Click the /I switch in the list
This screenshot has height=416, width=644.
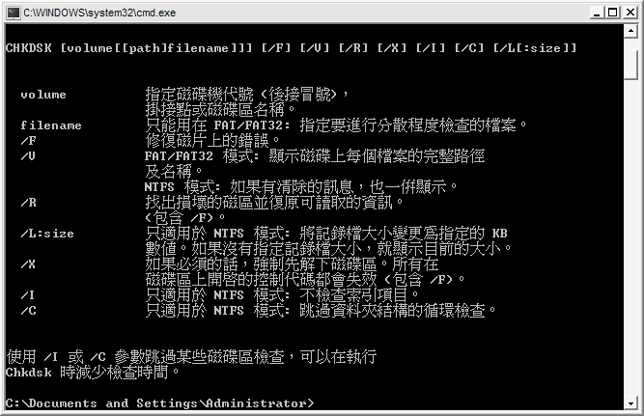[28, 295]
